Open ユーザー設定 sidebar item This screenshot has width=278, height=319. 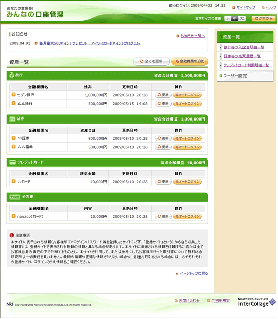pos(245,76)
